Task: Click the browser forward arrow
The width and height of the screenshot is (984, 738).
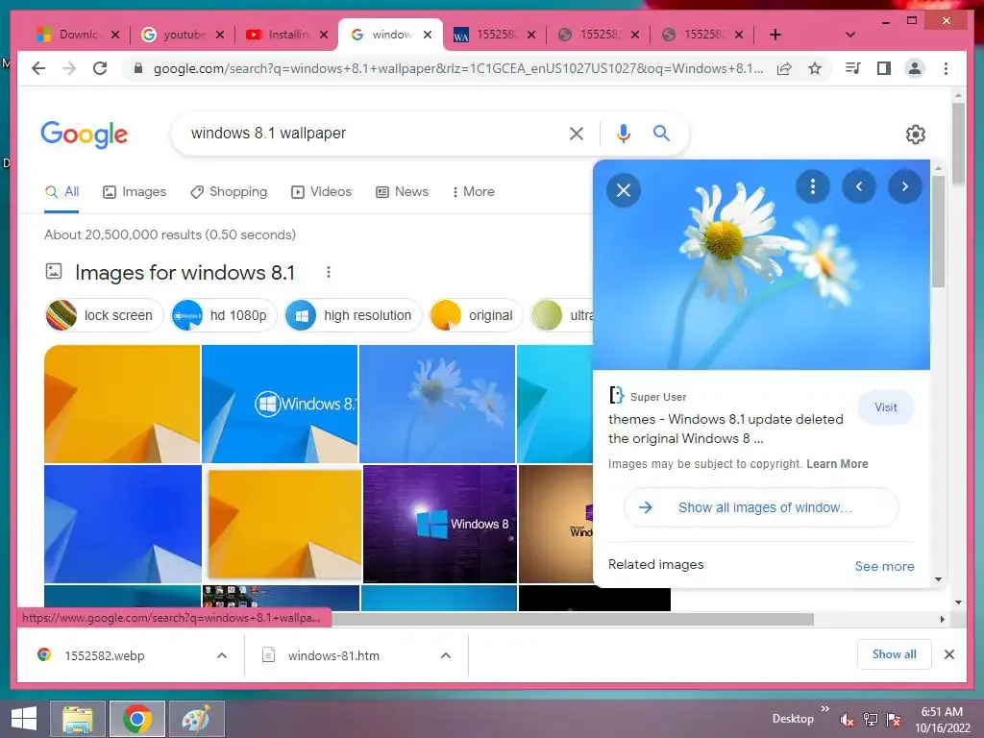Action: [x=69, y=68]
